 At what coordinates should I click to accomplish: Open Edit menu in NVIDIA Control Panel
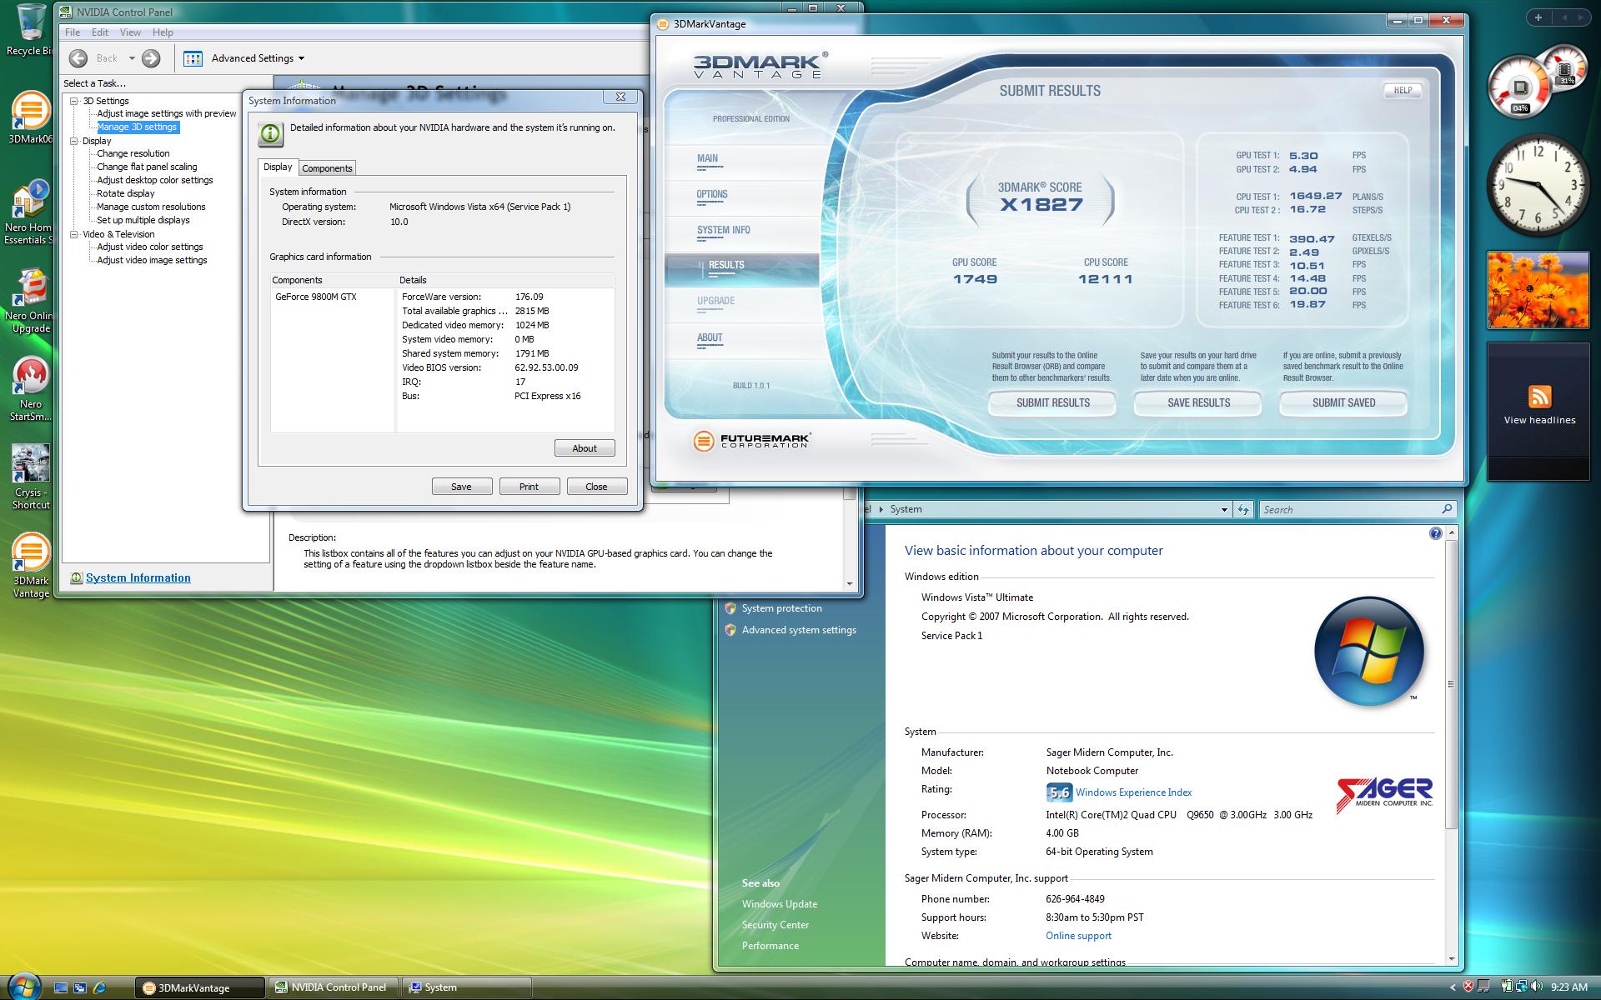click(100, 32)
